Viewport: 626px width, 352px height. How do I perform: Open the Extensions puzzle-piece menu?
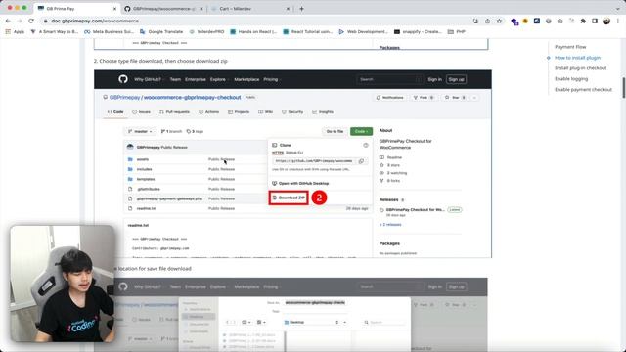pos(583,21)
